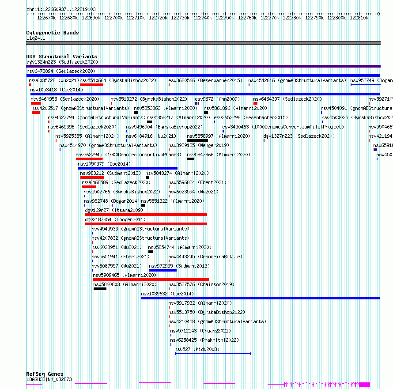Click nsv6465396 (Sedlazeck2020) label

82,127
